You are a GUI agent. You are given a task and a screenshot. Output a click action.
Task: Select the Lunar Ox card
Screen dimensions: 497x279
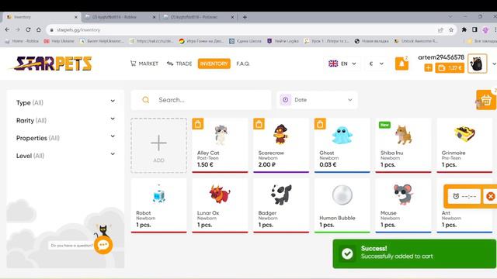(220, 205)
